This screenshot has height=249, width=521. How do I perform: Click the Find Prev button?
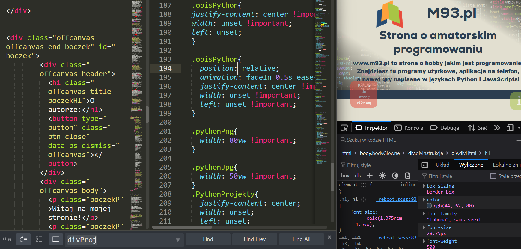(255, 239)
